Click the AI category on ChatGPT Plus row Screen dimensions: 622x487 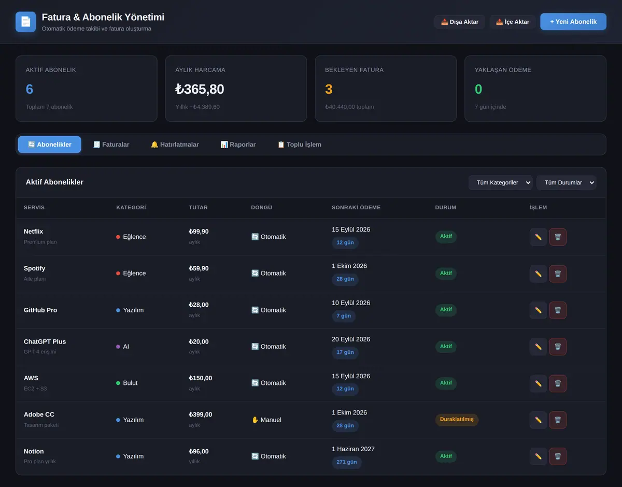(123, 347)
